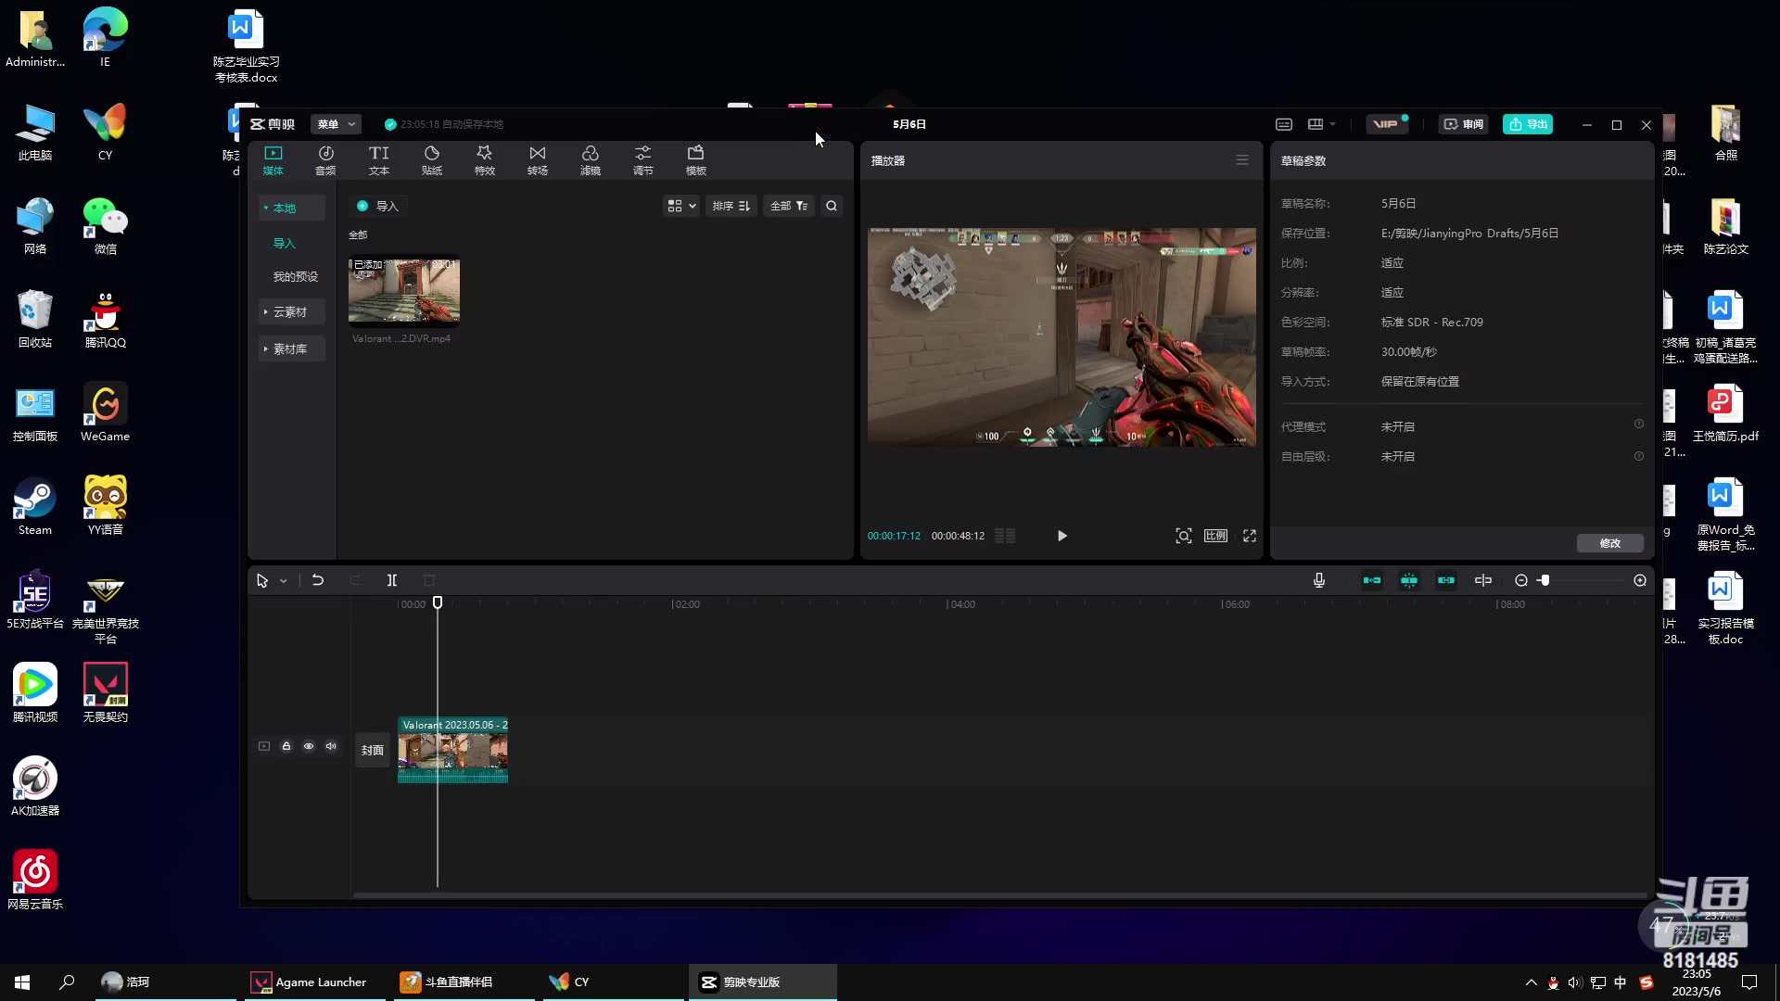The image size is (1780, 1001).
Task: Click the 修改 modify button
Action: [1610, 543]
